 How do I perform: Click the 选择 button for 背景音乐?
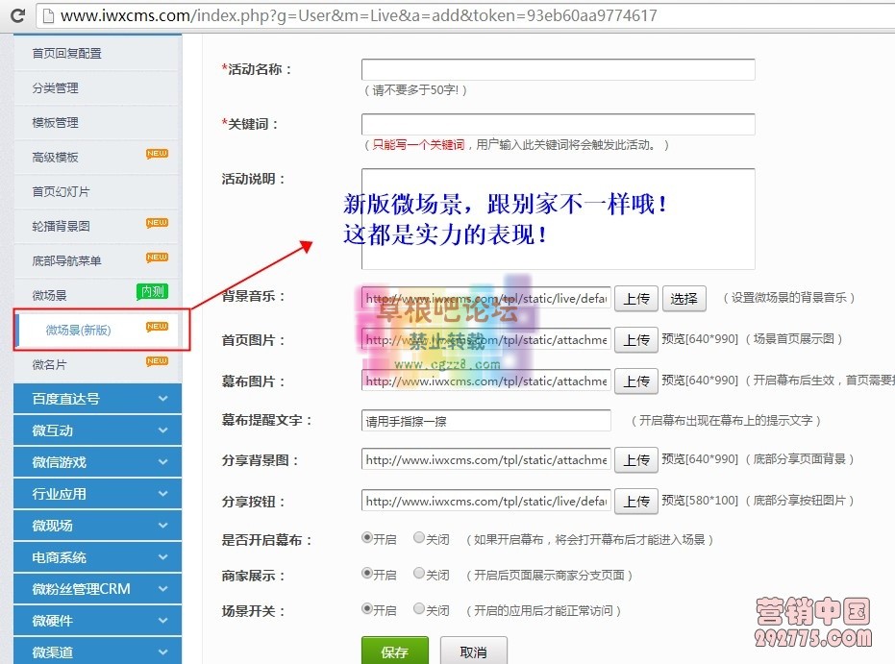(684, 299)
